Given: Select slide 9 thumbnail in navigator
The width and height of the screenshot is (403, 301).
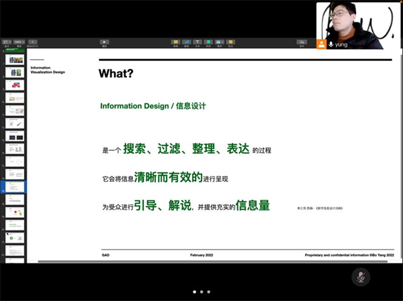Looking at the screenshot, I should click(x=15, y=85).
